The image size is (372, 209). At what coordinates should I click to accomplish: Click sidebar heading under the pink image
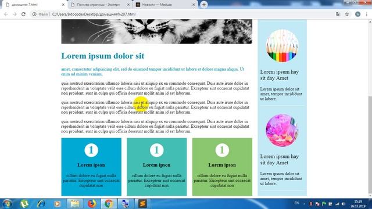pos(280,160)
